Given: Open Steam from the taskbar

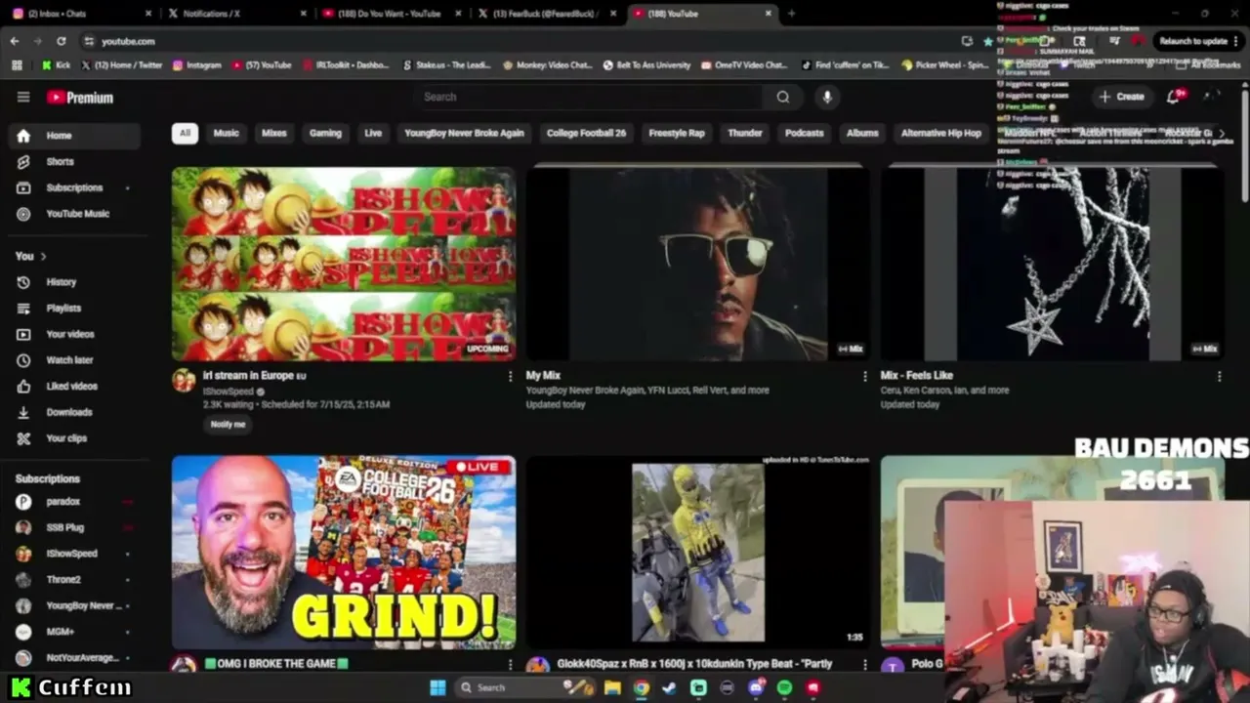Looking at the screenshot, I should [x=669, y=687].
